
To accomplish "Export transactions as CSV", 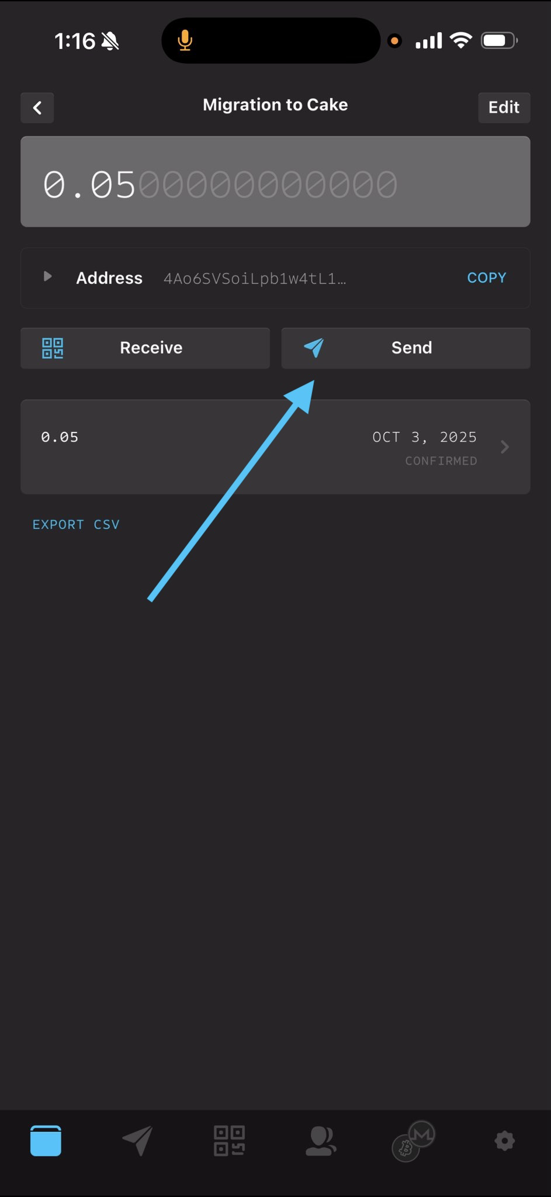I will tap(76, 524).
